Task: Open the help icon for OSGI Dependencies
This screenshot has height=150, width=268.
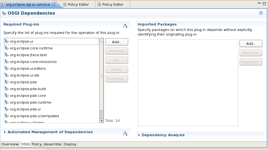Action: (261, 13)
